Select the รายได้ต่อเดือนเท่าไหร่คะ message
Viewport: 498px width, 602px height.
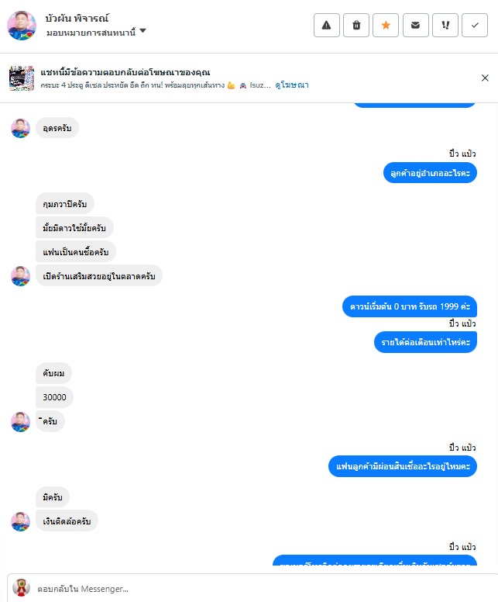click(425, 342)
